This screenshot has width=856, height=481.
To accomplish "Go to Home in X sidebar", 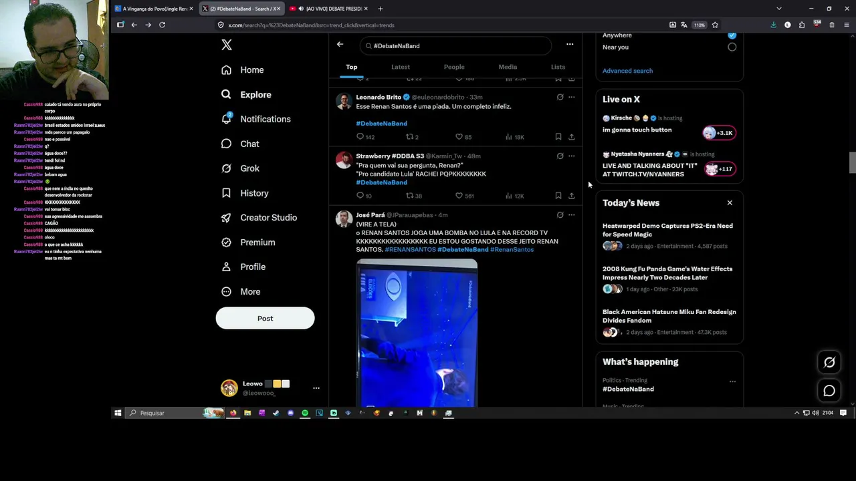I will point(243,70).
